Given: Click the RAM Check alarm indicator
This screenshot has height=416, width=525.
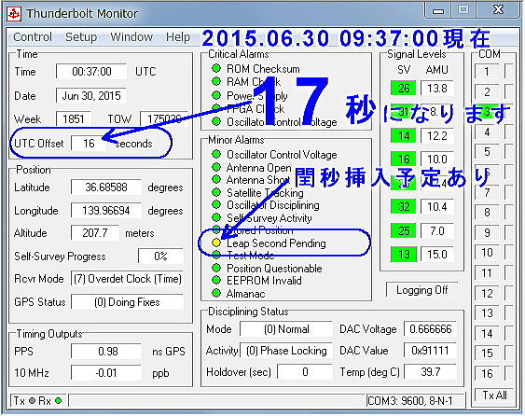Looking at the screenshot, I should [x=216, y=81].
